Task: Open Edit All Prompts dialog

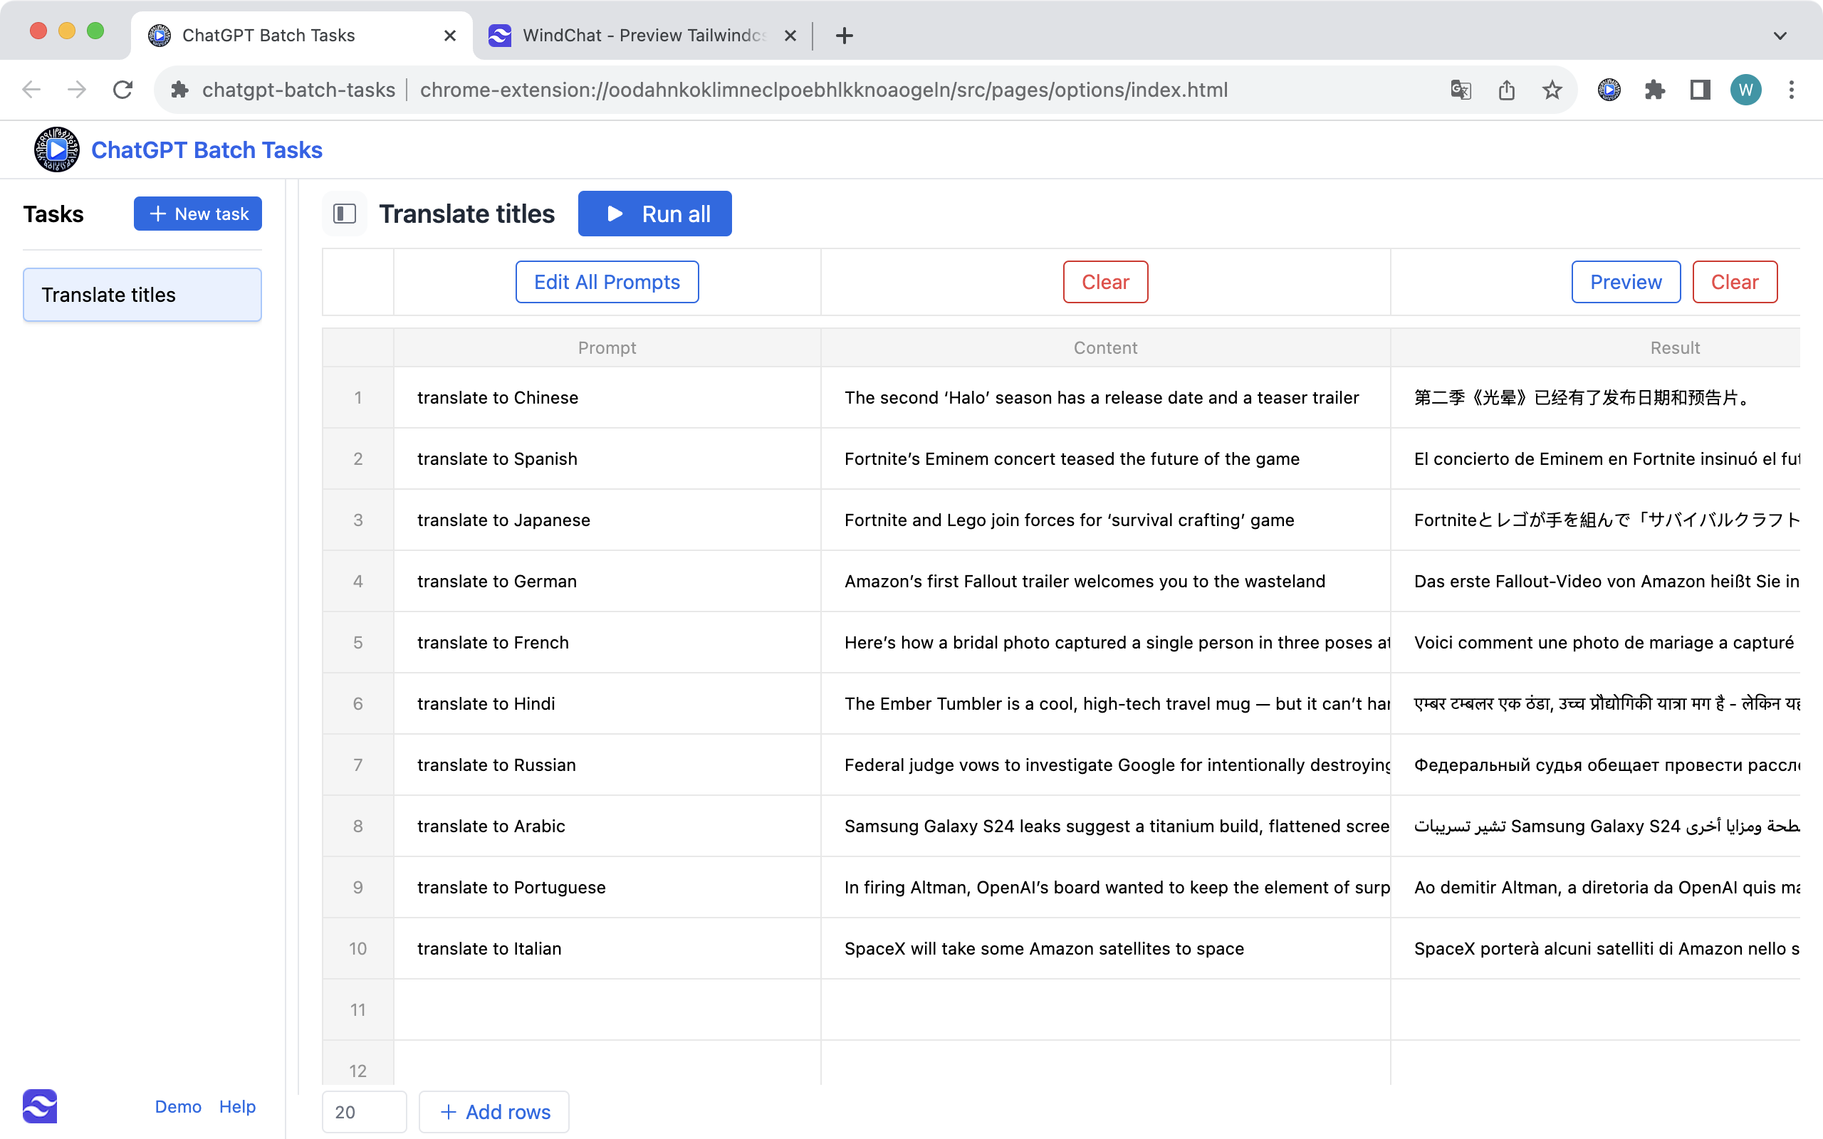Action: coord(607,282)
